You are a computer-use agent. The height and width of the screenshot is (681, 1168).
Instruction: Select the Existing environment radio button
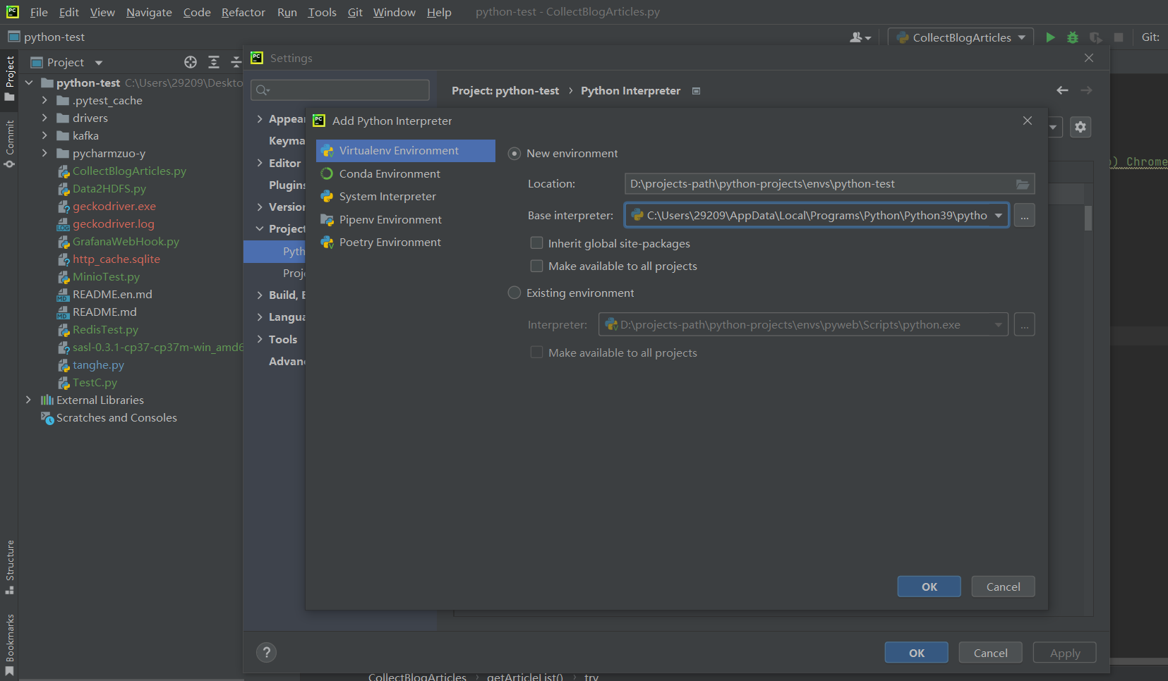514,293
